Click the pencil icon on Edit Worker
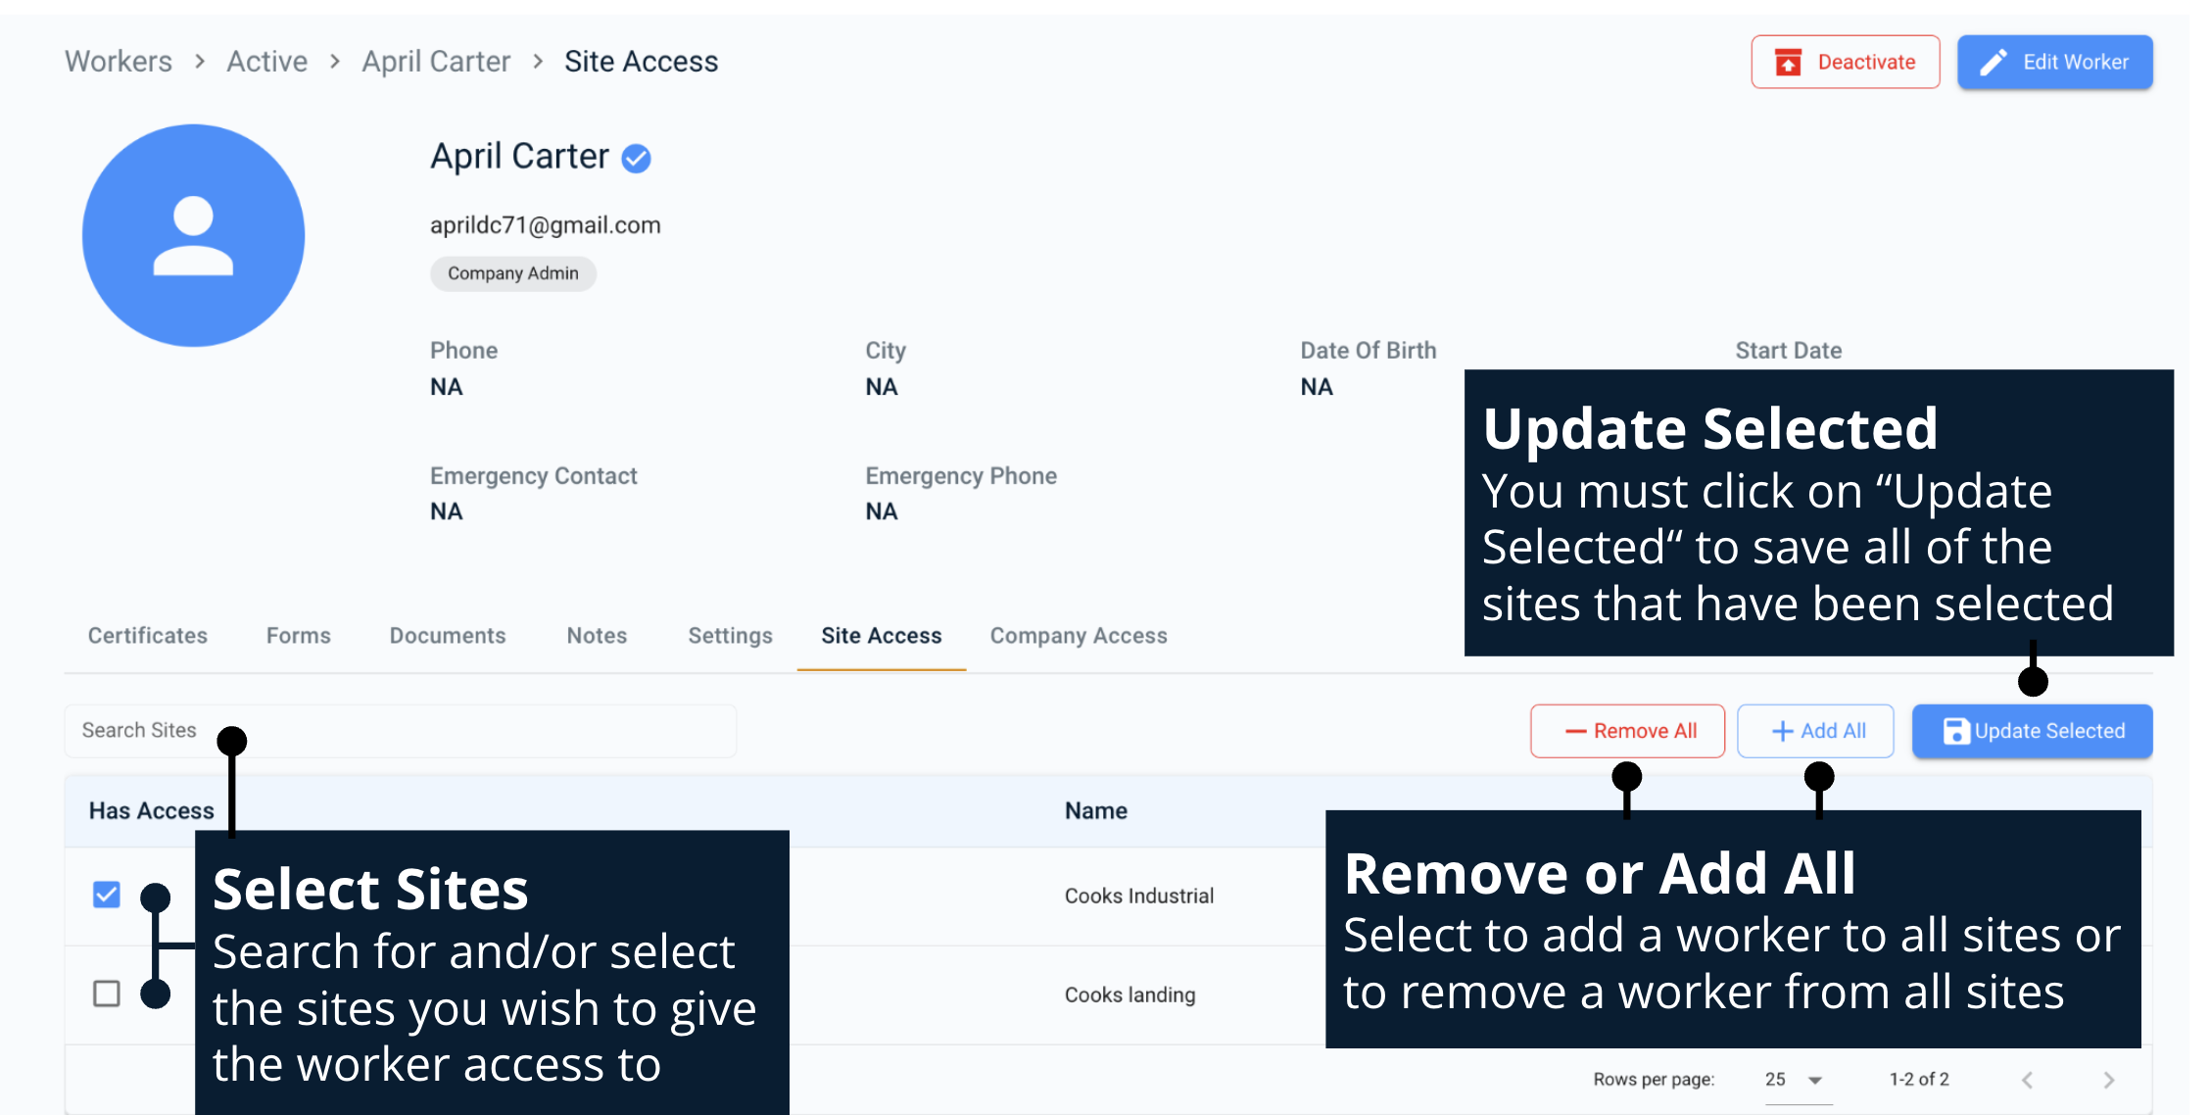This screenshot has width=2210, height=1115. 1993,62
